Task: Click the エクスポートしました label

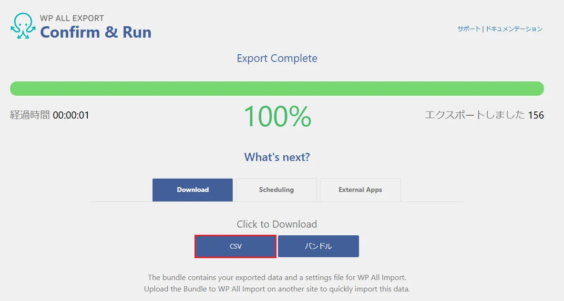Action: coord(474,115)
